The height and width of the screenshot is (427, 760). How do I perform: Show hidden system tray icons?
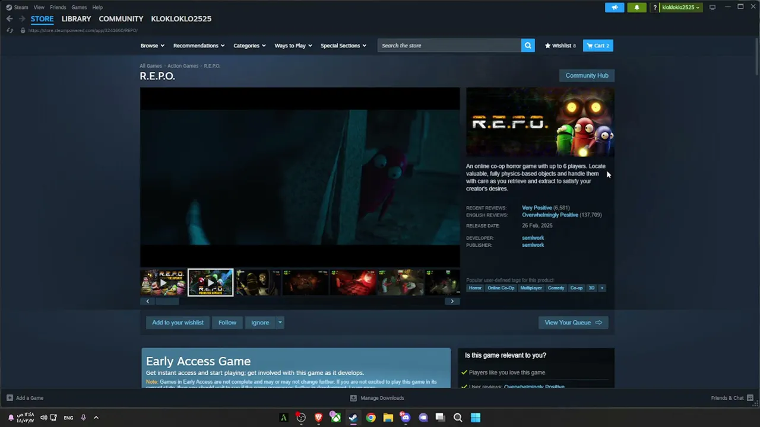tap(96, 418)
